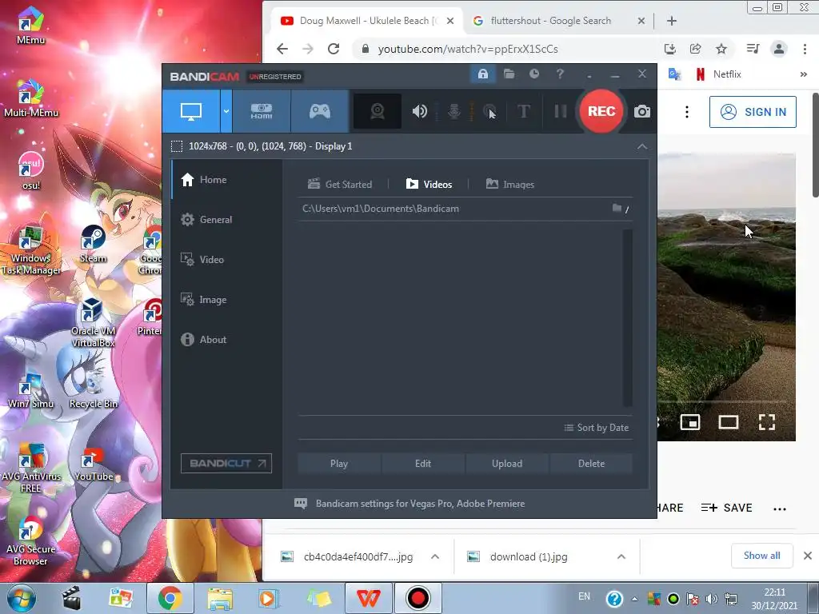
Task: Click the Edit button in Bandicam
Action: click(x=423, y=464)
